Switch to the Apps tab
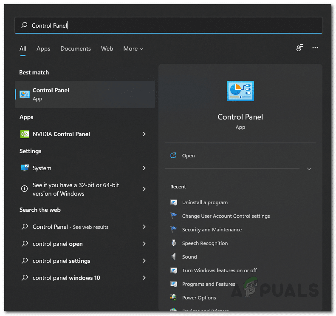This screenshot has height=316, width=336. point(43,49)
